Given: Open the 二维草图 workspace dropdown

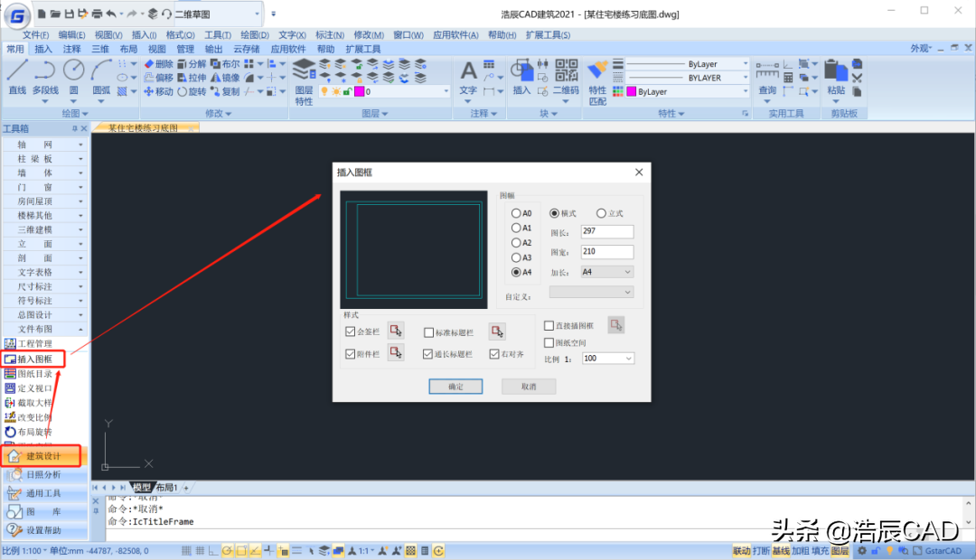Looking at the screenshot, I should pos(217,14).
